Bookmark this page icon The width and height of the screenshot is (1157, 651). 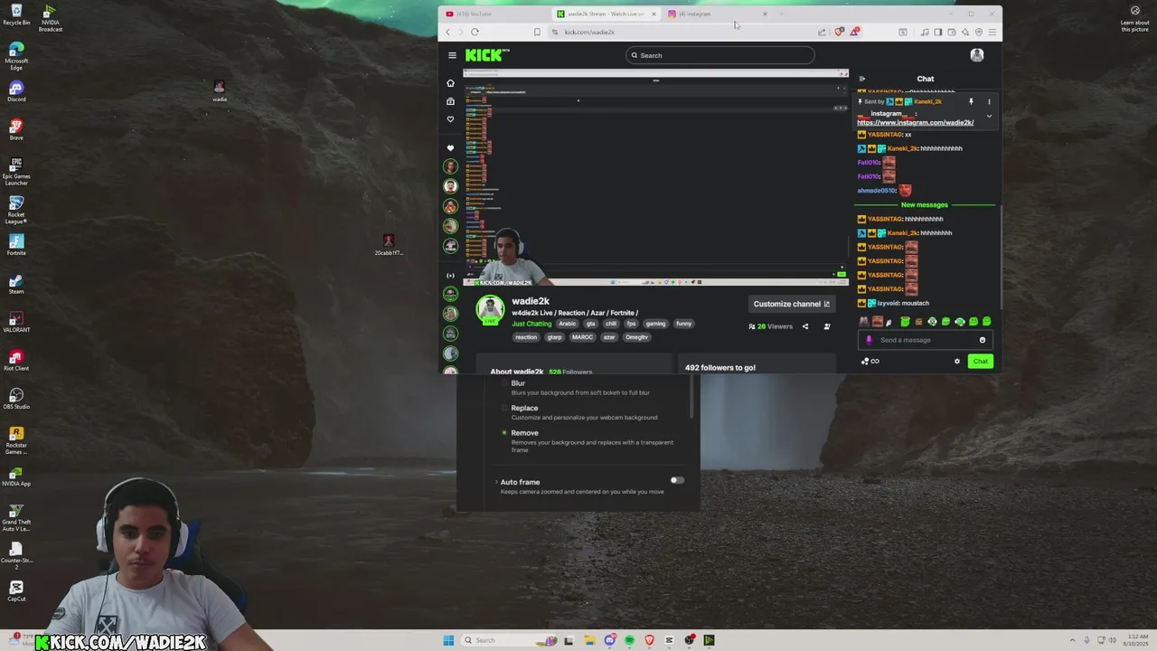(537, 33)
